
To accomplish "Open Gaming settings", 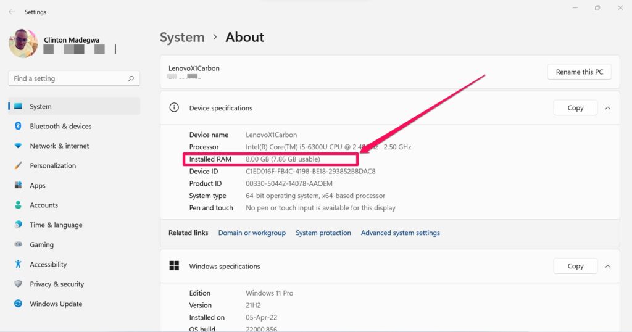I will [74, 244].
